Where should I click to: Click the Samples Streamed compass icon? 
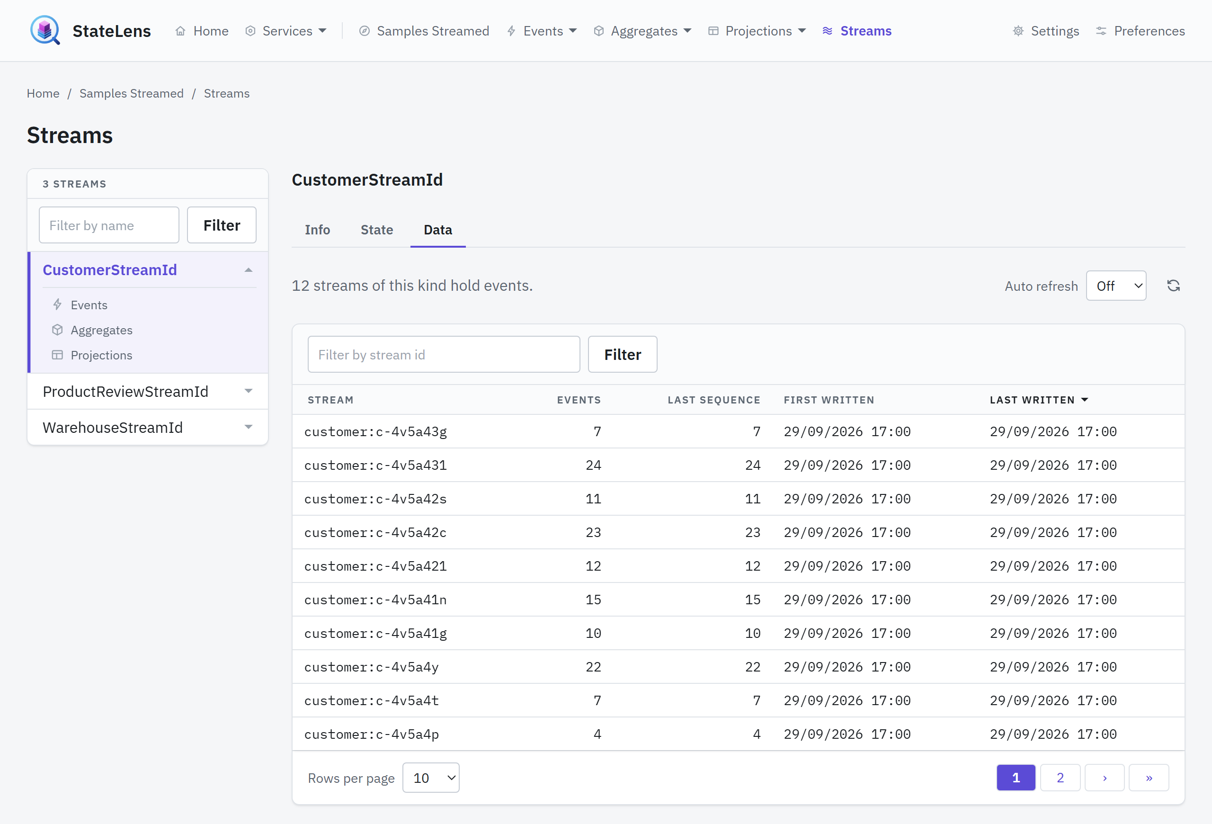pyautogui.click(x=365, y=31)
